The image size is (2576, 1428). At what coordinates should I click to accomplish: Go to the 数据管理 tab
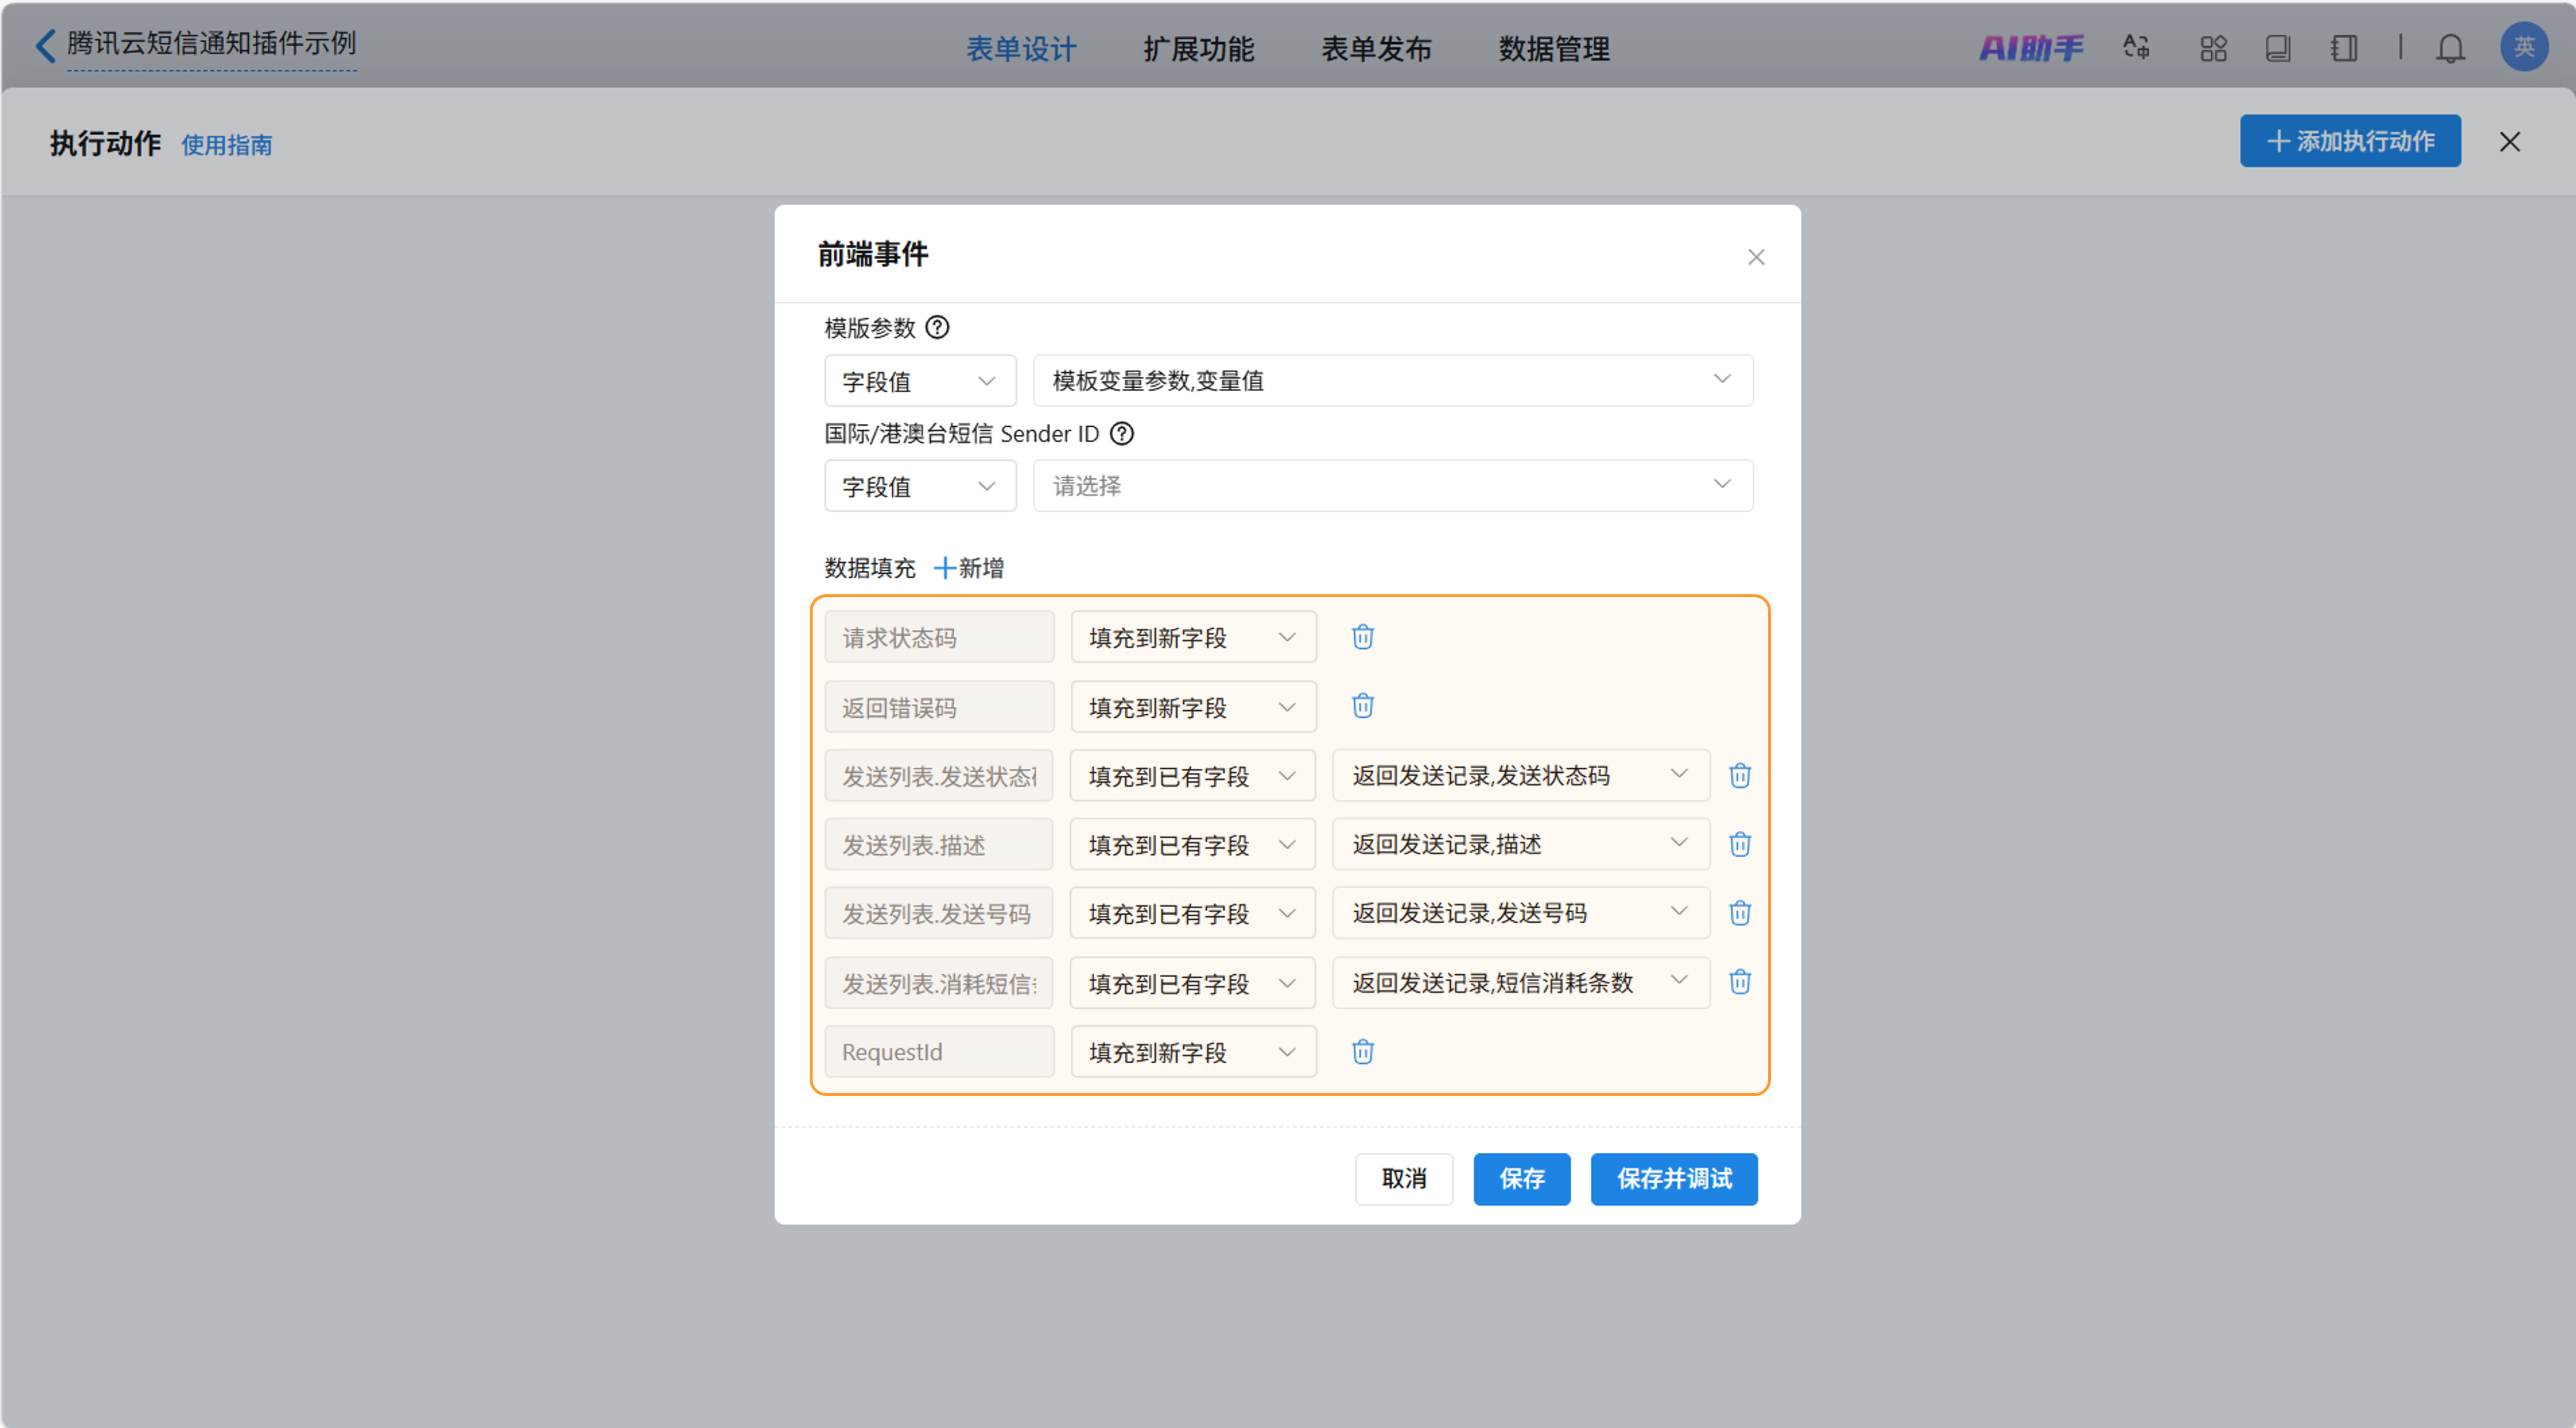(1553, 48)
